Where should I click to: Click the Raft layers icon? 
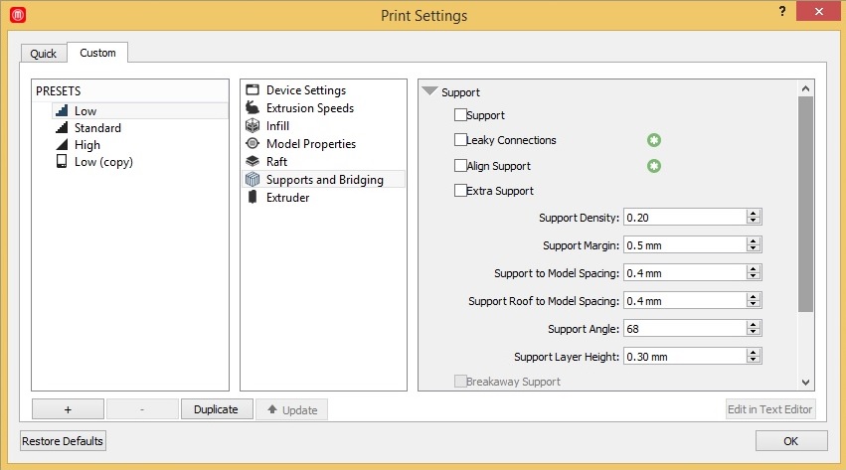(x=253, y=162)
